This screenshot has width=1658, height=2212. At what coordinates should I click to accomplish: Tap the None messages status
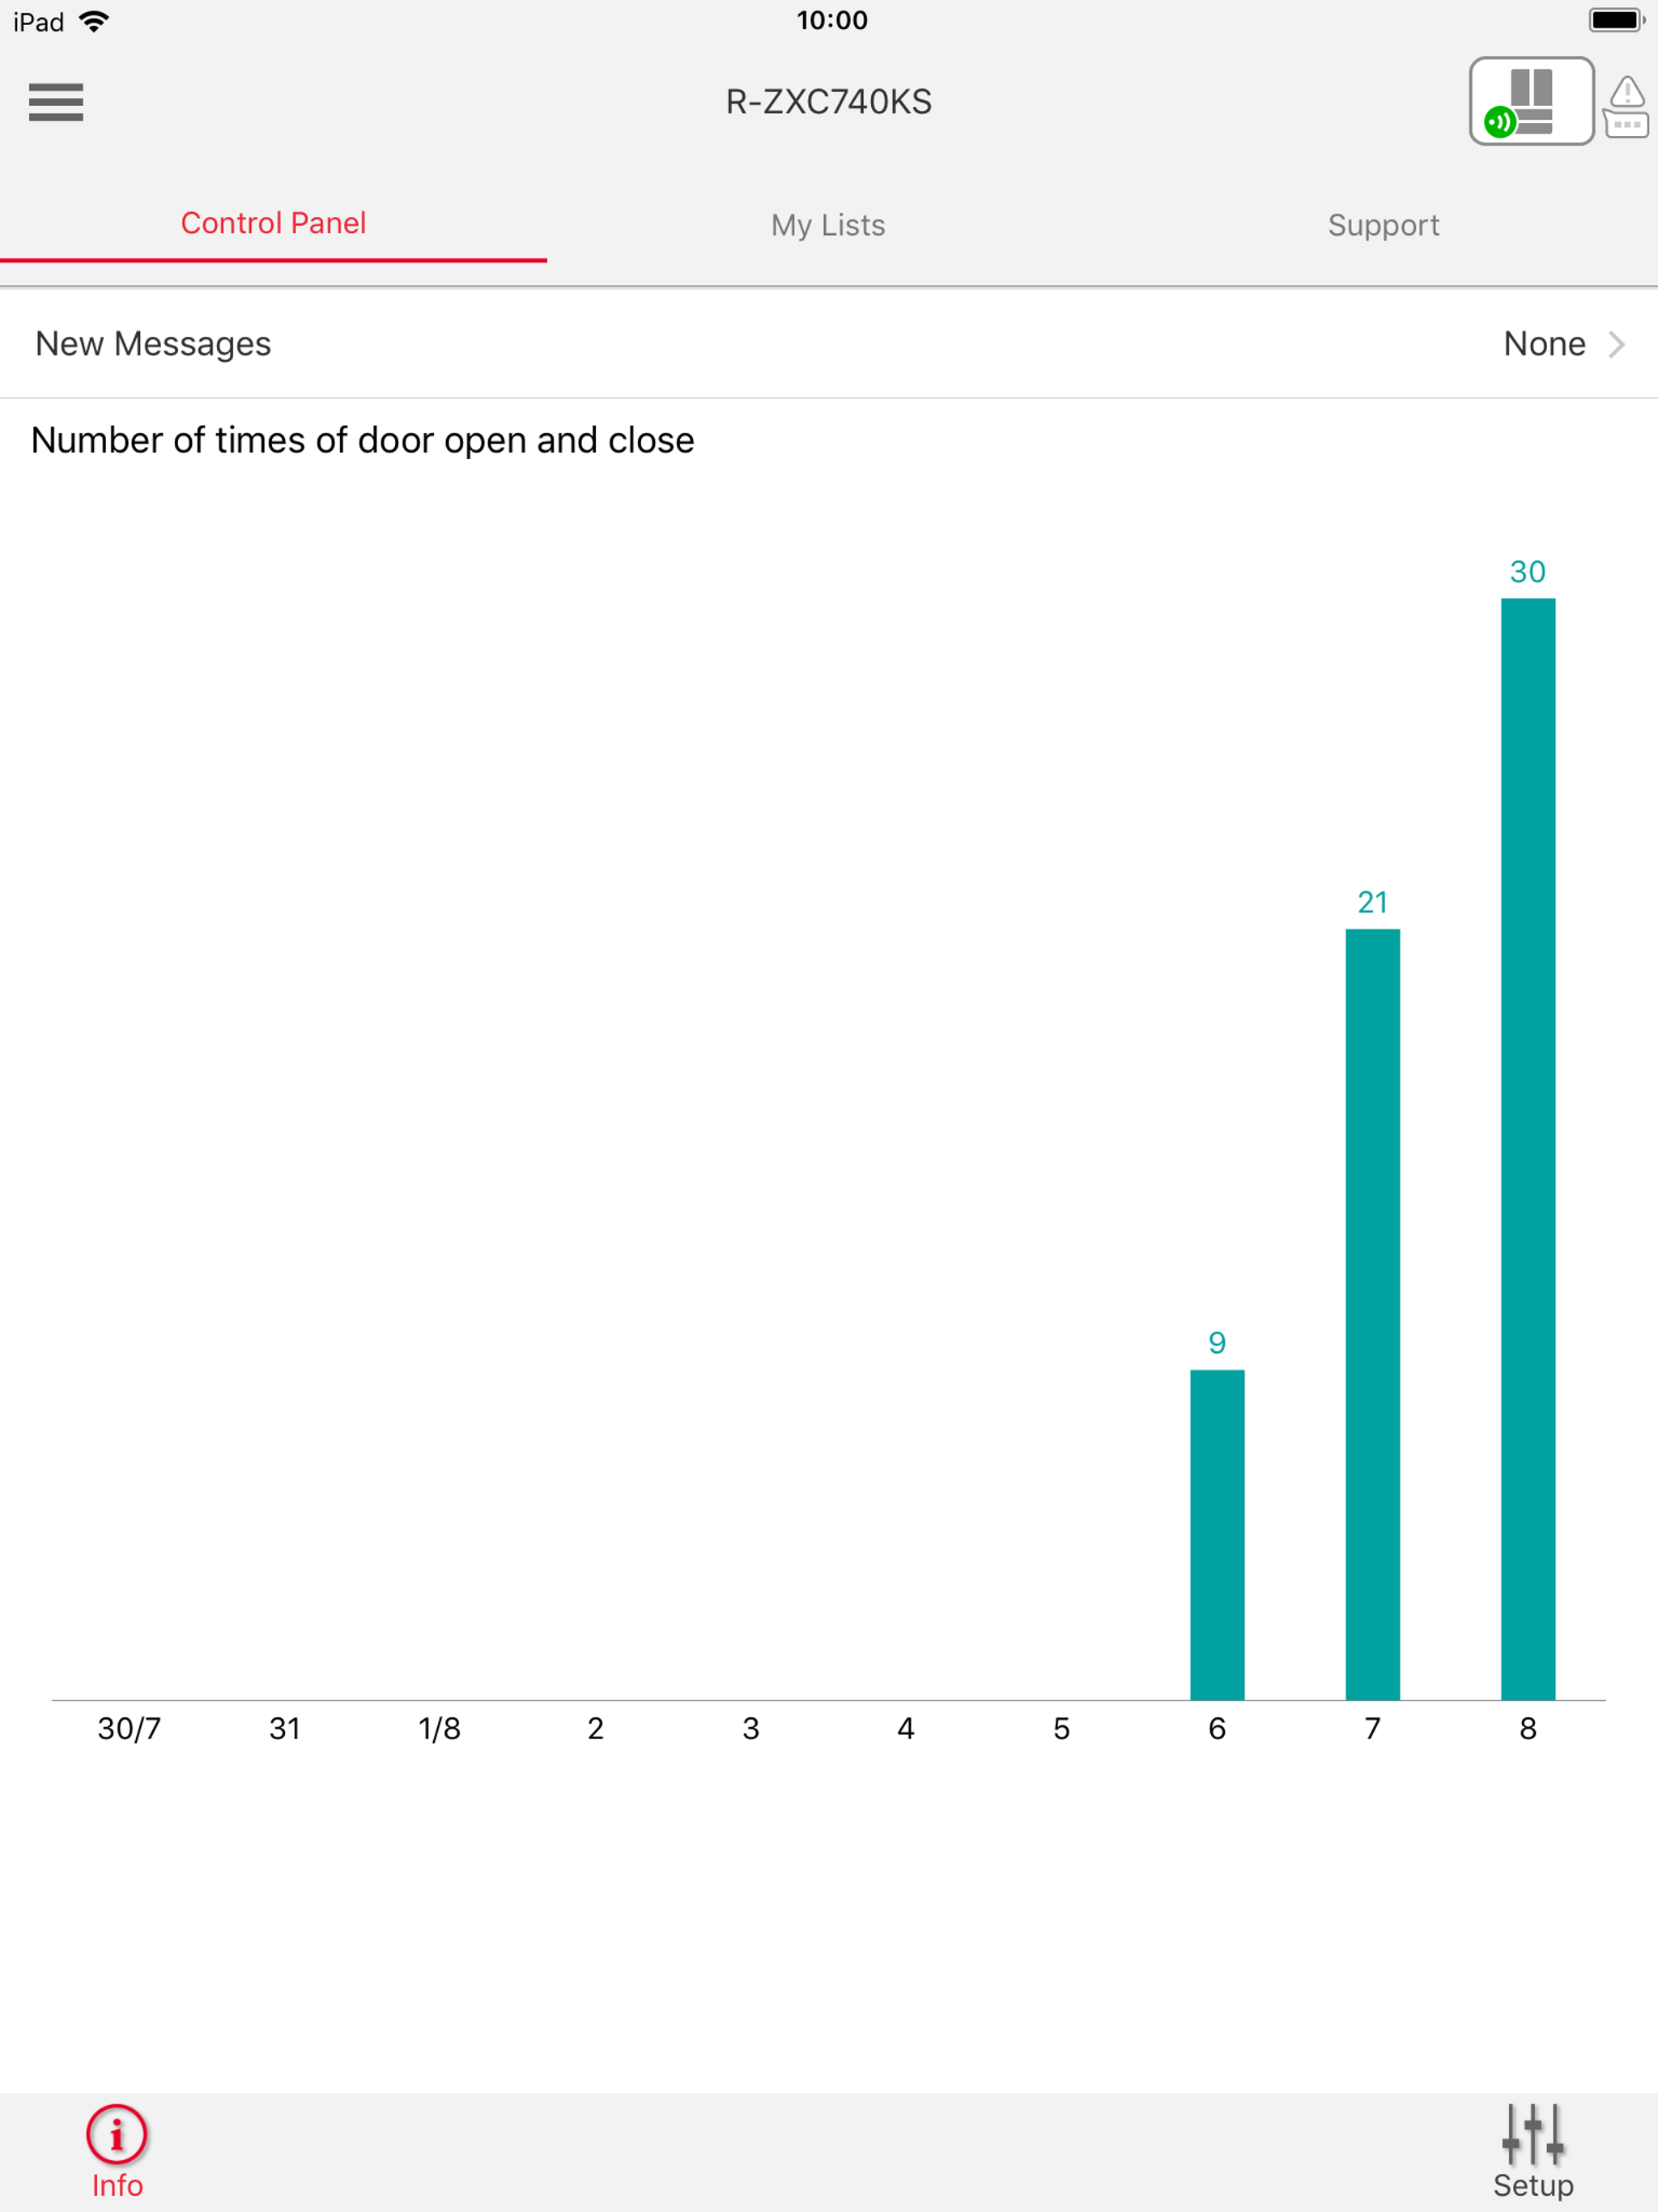click(x=1544, y=344)
